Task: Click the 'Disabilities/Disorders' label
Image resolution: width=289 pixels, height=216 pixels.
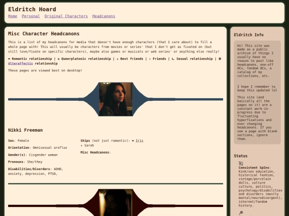Action: [29, 169]
